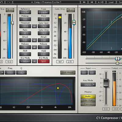Click the Ratio 1.90:1 field

point(25,33)
